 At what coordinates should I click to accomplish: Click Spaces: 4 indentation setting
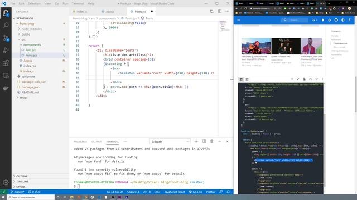[133, 192]
